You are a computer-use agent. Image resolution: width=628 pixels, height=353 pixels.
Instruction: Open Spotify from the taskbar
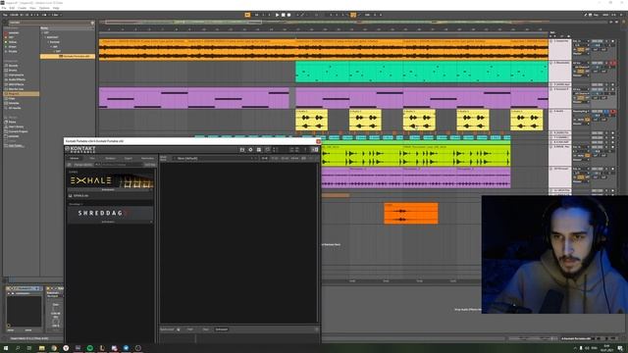click(x=89, y=348)
